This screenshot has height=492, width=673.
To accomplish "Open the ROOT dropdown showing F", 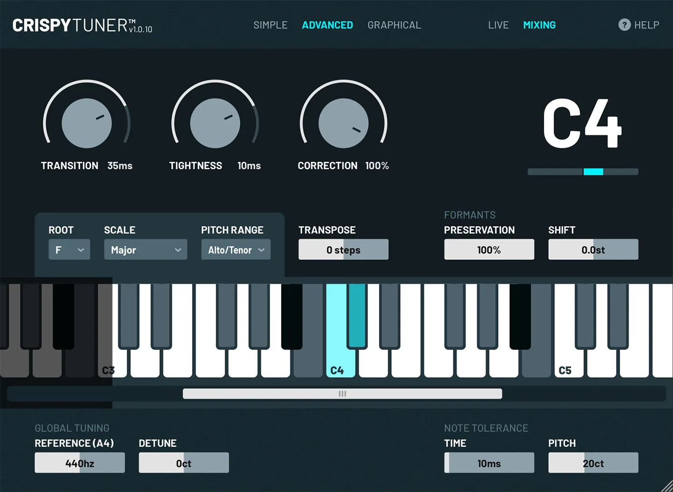I will 69,250.
